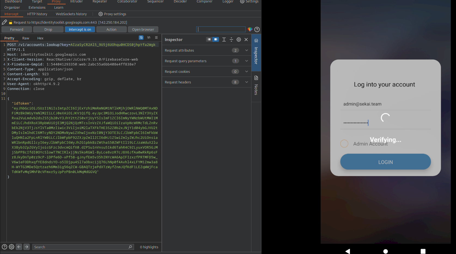This screenshot has height=254, width=456.
Task: Switch to the Repeater tab
Action: 100,2
